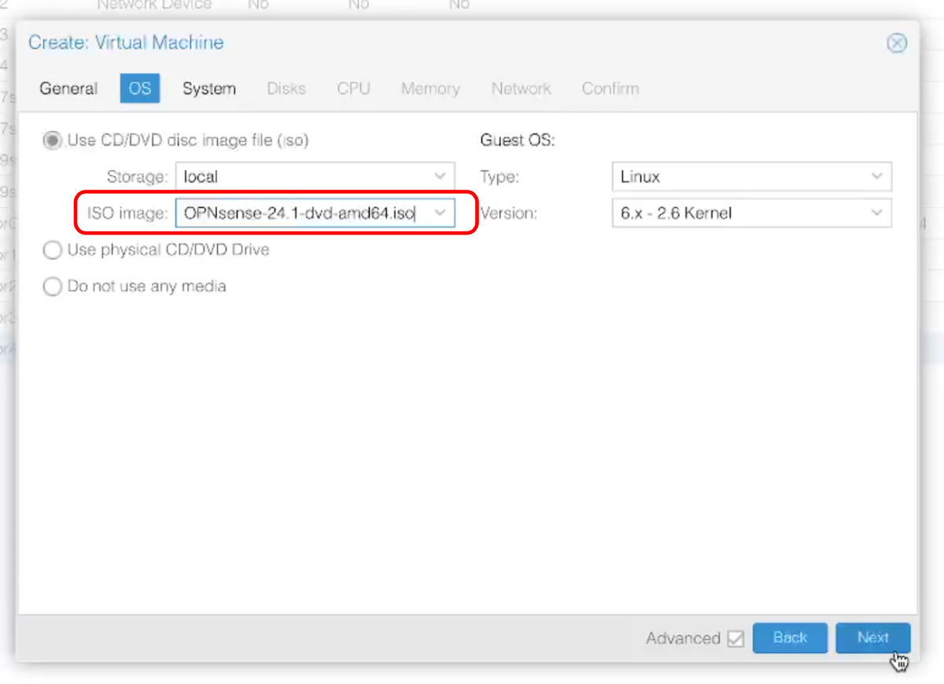Viewport: 944px width, 684px height.
Task: Open the System tab
Action: pyautogui.click(x=208, y=88)
